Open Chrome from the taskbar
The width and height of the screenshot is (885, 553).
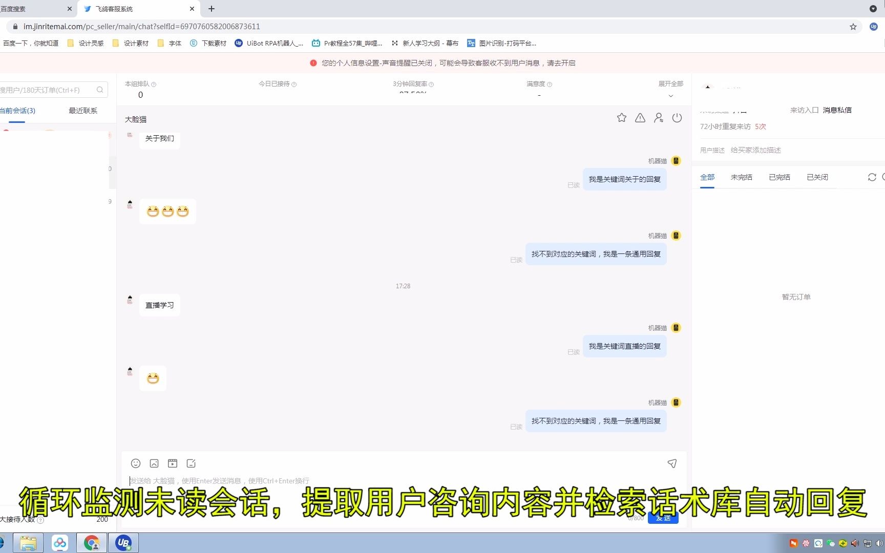pyautogui.click(x=92, y=542)
